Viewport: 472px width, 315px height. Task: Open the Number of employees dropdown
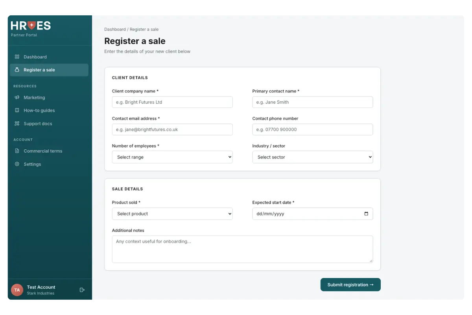click(x=172, y=157)
